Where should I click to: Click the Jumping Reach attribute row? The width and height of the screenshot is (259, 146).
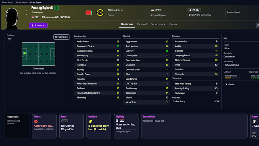tap(196, 55)
